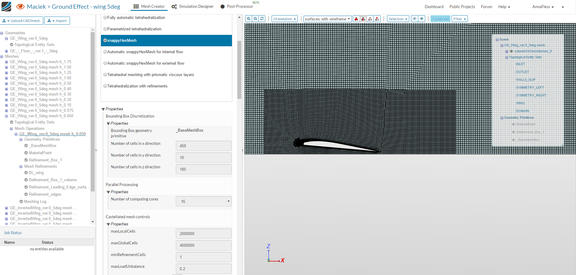This screenshot has height=275, width=576.
Task: Select the volume picking tetrahedron icon
Action: pyautogui.click(x=356, y=19)
